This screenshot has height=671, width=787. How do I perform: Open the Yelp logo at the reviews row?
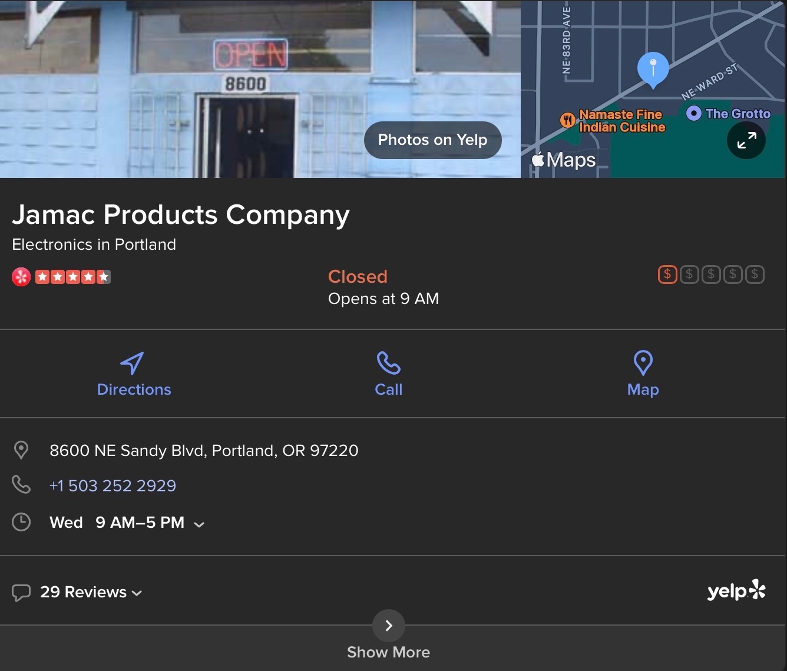pos(736,590)
